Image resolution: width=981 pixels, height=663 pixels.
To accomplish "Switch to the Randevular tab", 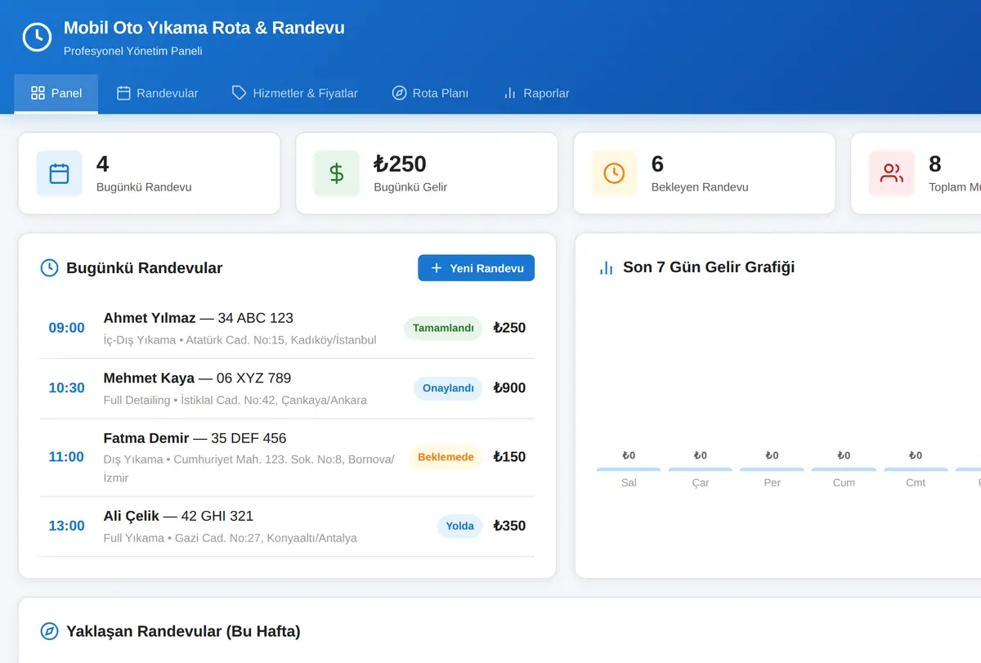I will pyautogui.click(x=158, y=93).
